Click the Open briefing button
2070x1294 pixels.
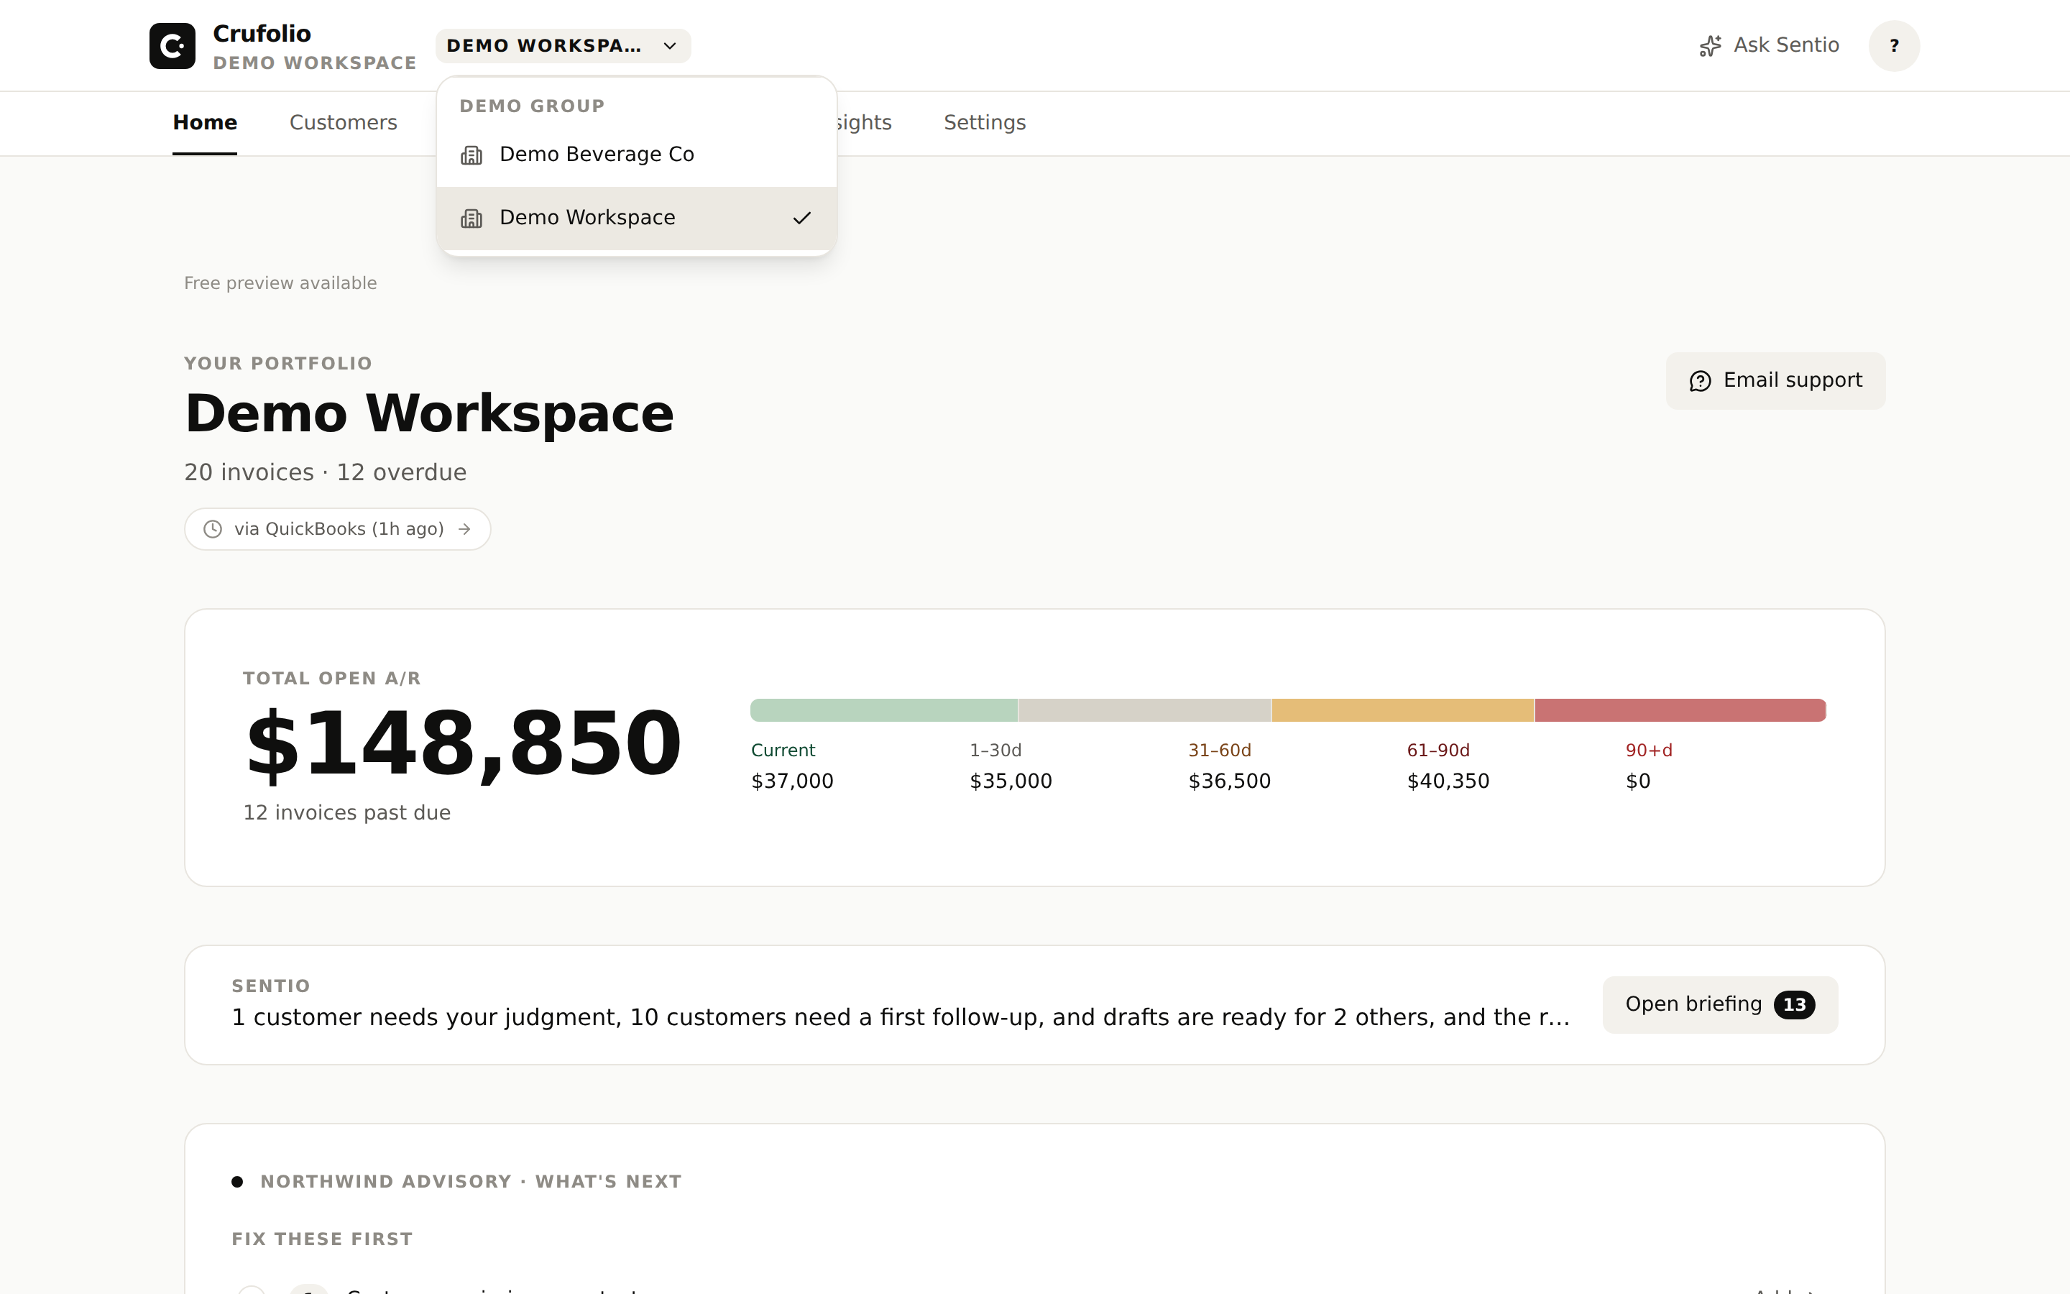pyautogui.click(x=1720, y=1005)
